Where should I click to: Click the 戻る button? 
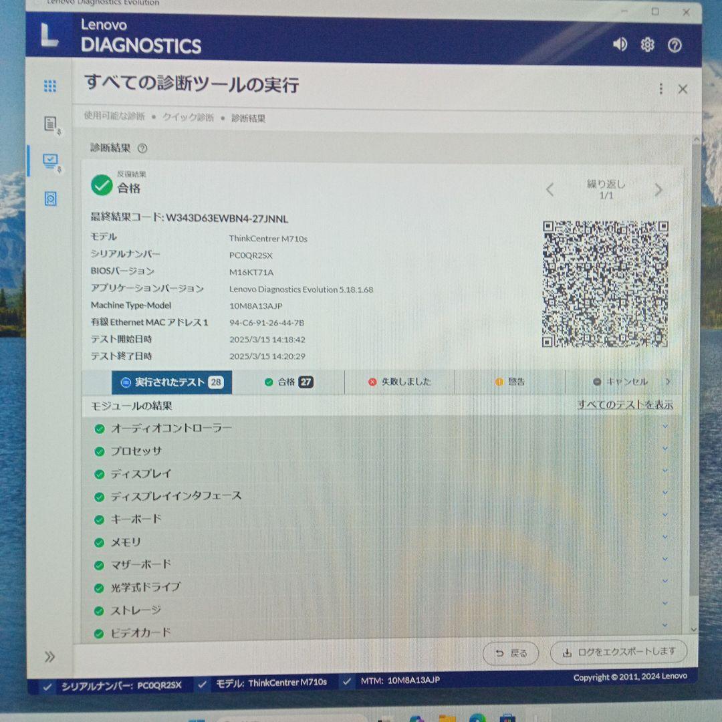click(x=510, y=653)
